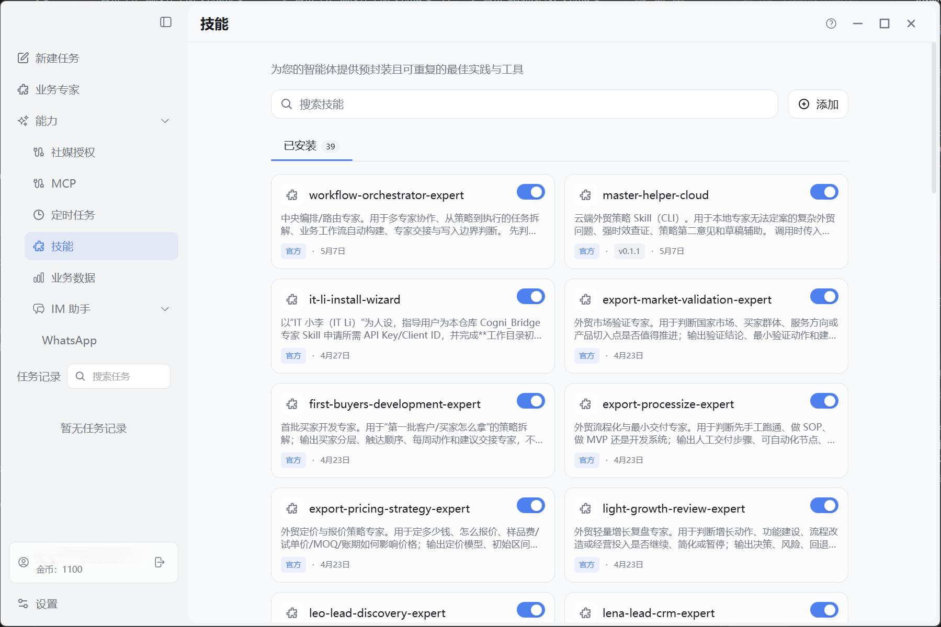941x627 pixels.
Task: Disable the workflow-orchestrator-expert skill
Action: (x=531, y=192)
